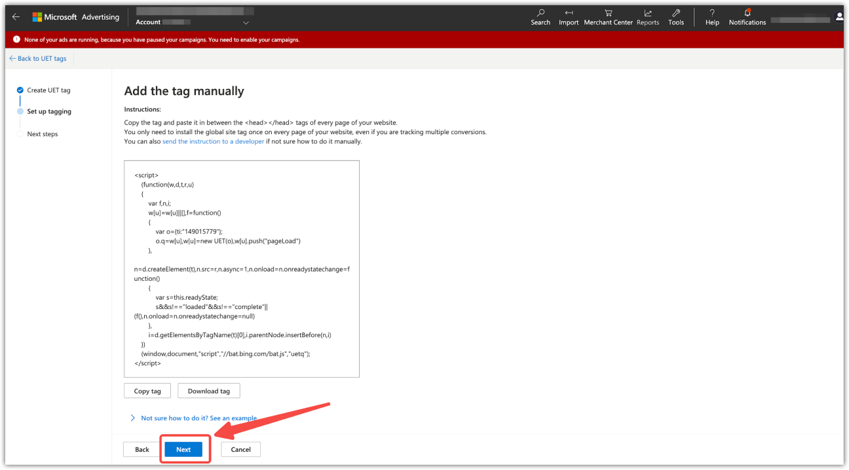Click the Cancel button
The width and height of the screenshot is (849, 470).
coord(241,450)
